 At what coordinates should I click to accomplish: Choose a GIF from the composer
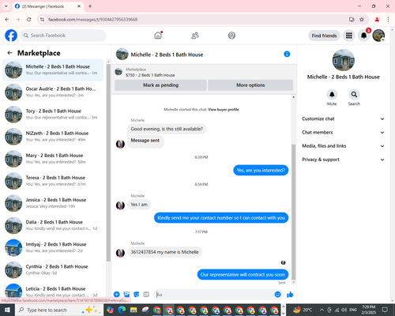tap(146, 294)
